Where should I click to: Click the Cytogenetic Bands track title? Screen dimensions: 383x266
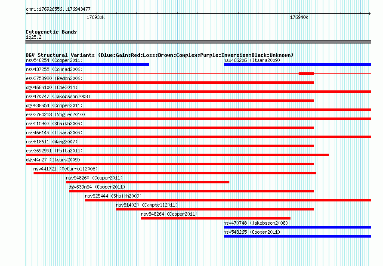51,32
